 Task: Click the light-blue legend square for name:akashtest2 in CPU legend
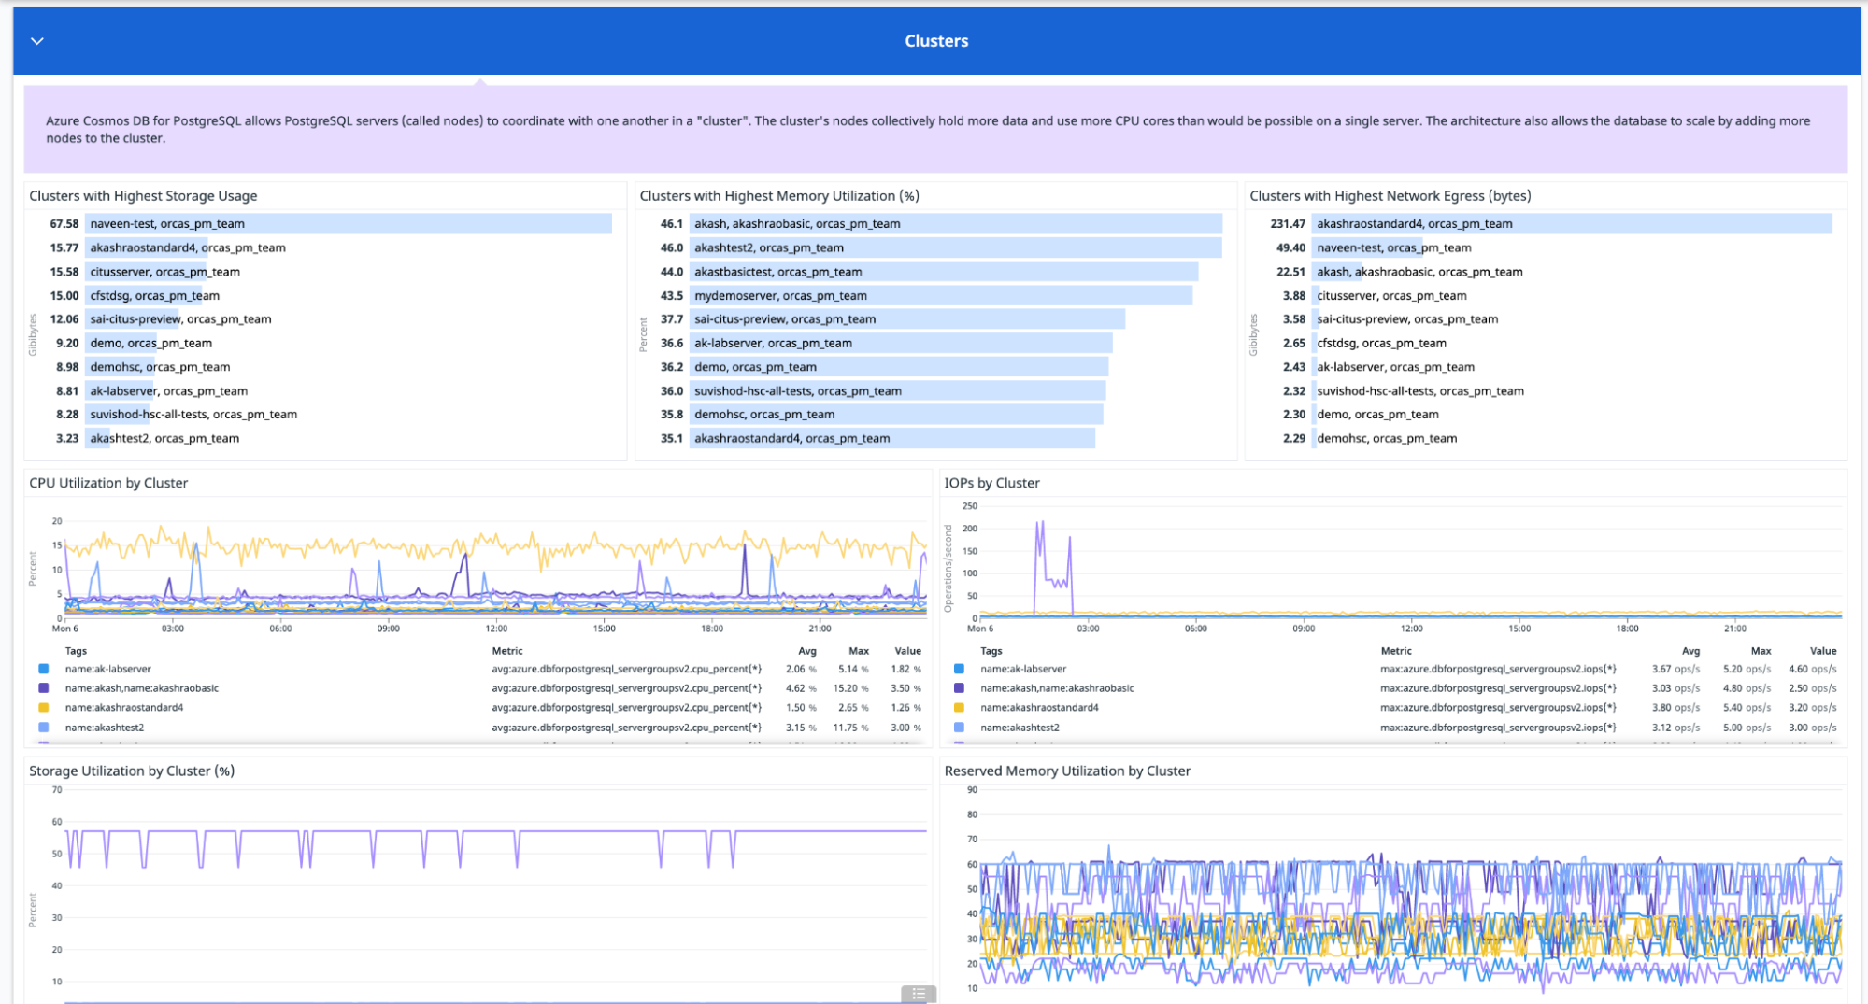click(42, 727)
